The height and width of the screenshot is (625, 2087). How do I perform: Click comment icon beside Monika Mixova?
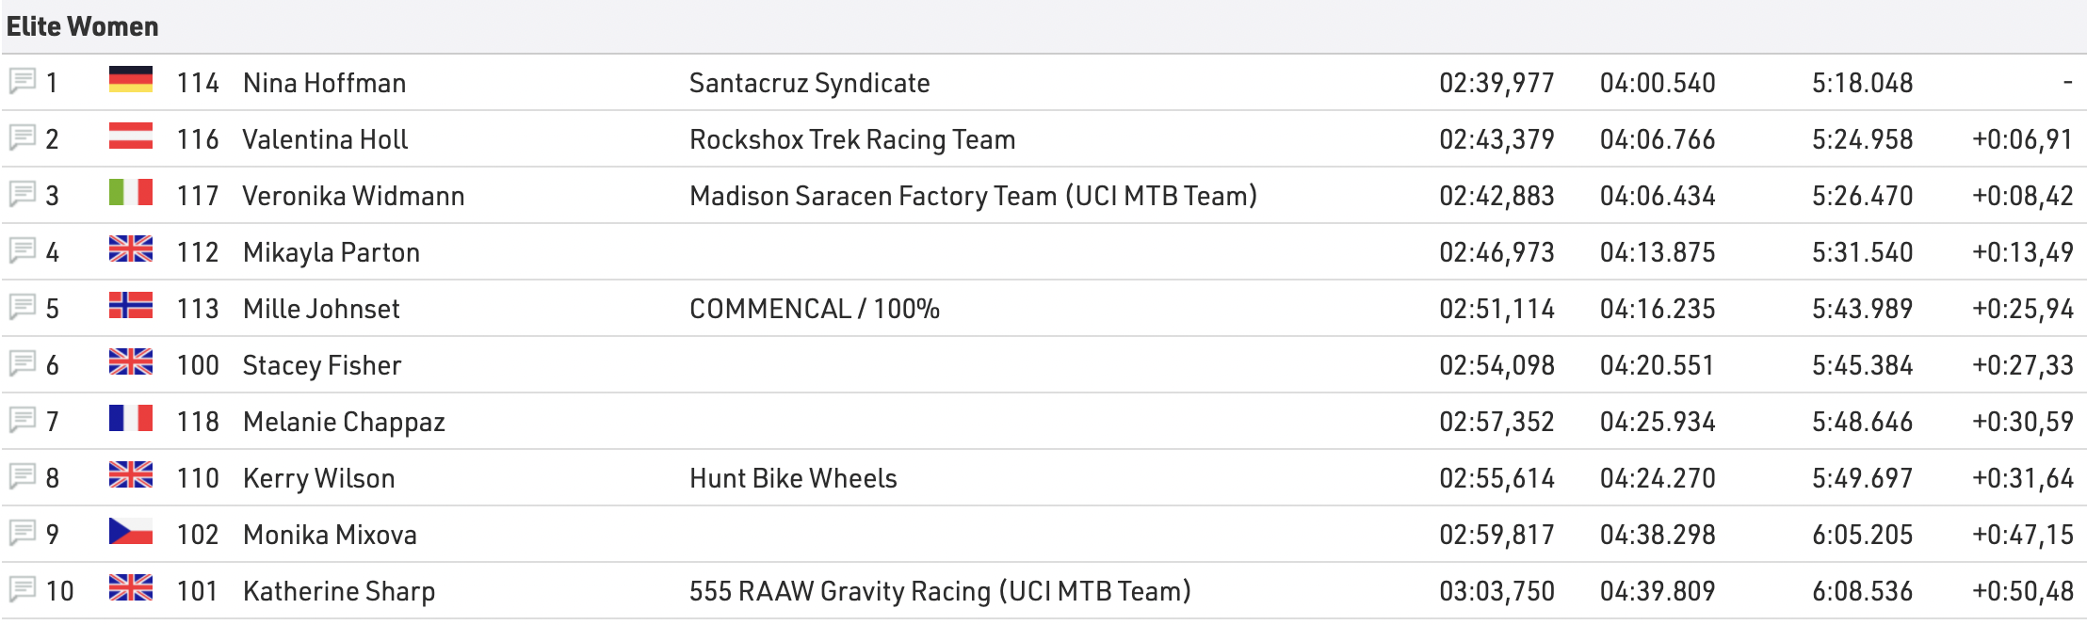click(x=23, y=533)
